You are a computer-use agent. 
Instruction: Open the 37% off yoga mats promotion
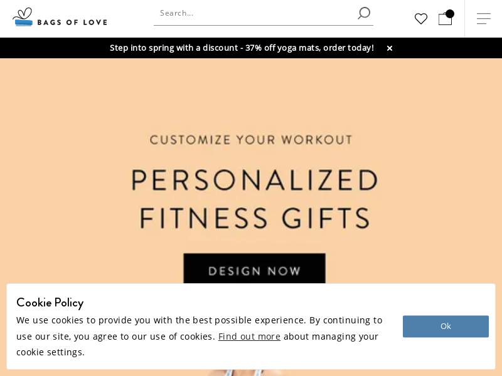click(x=242, y=48)
